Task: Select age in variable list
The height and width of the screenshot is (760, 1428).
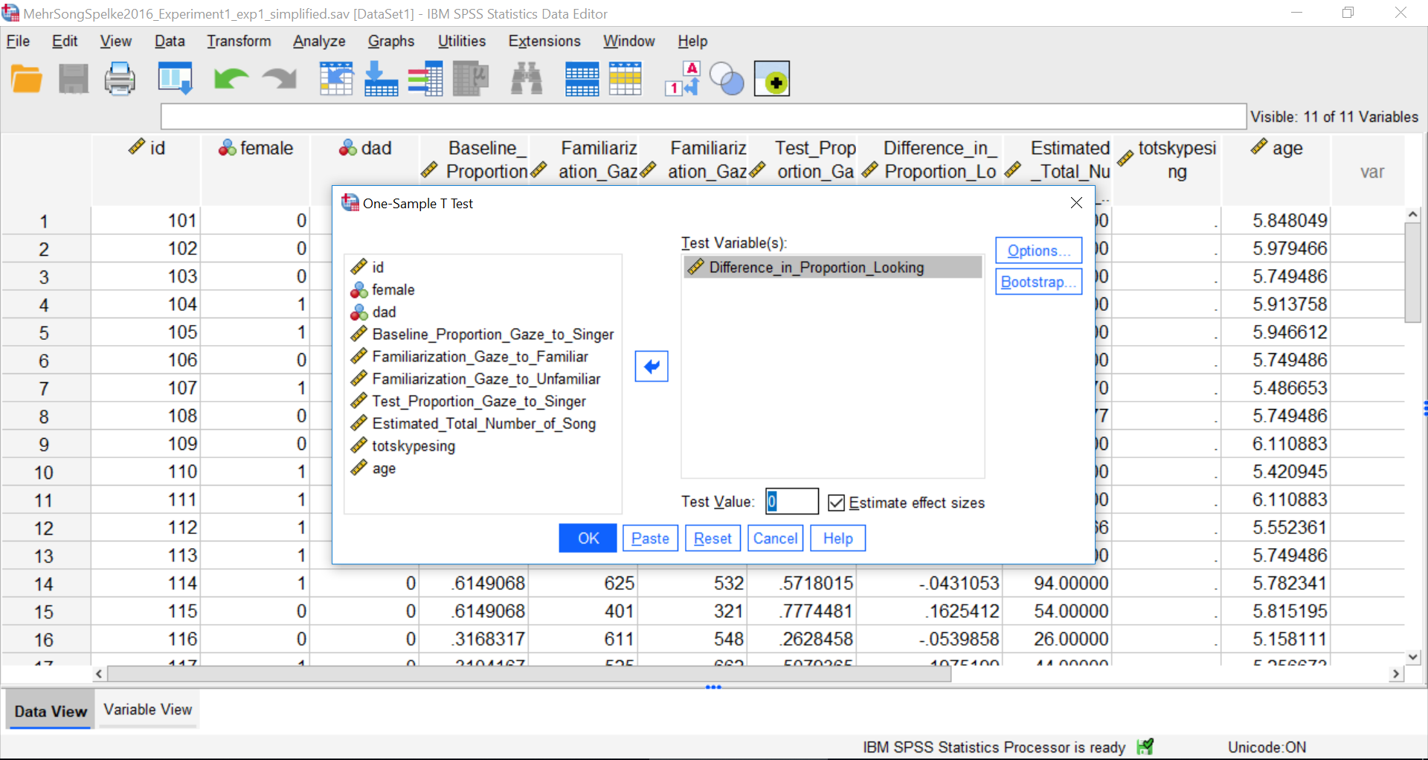Action: click(483, 468)
